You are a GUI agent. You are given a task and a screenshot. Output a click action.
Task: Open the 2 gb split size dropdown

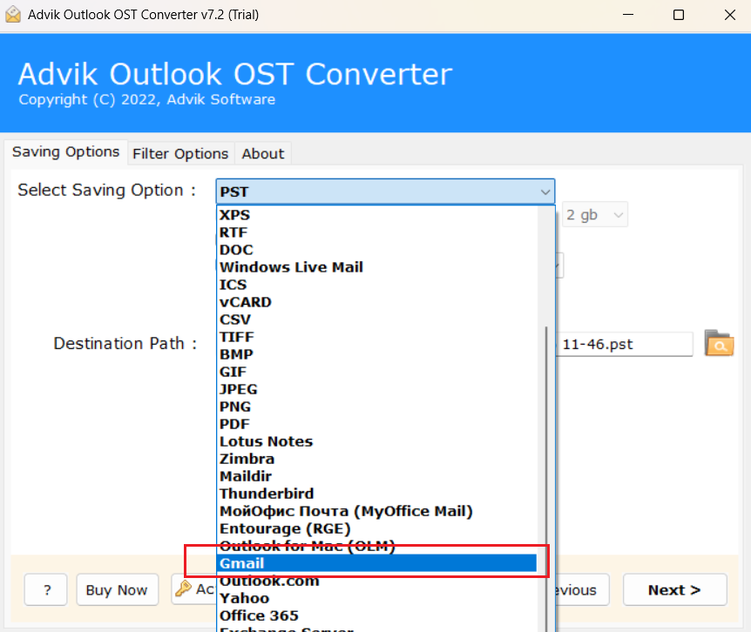pos(595,215)
